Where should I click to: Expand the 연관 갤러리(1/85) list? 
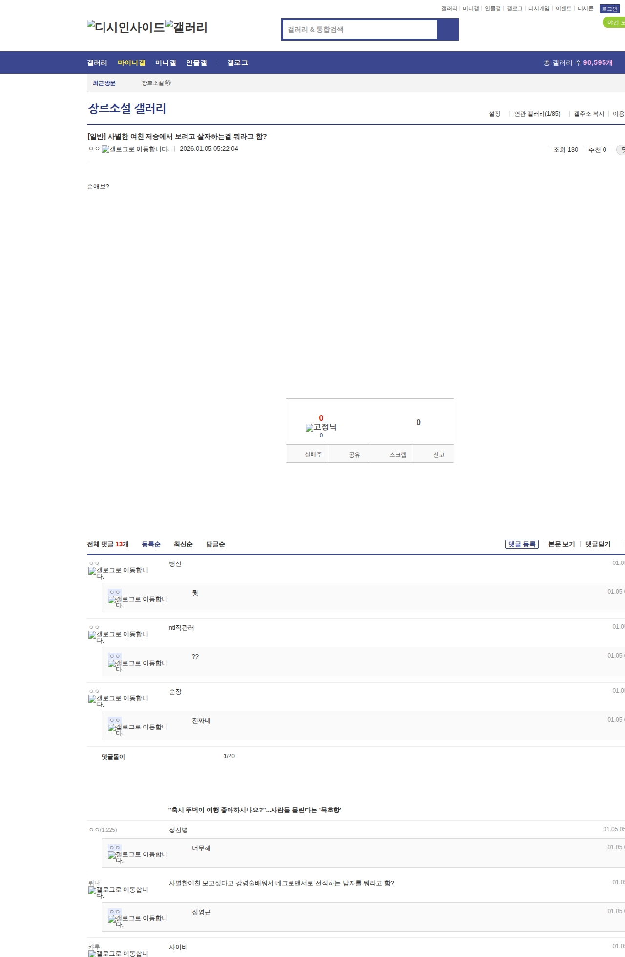[x=537, y=114]
